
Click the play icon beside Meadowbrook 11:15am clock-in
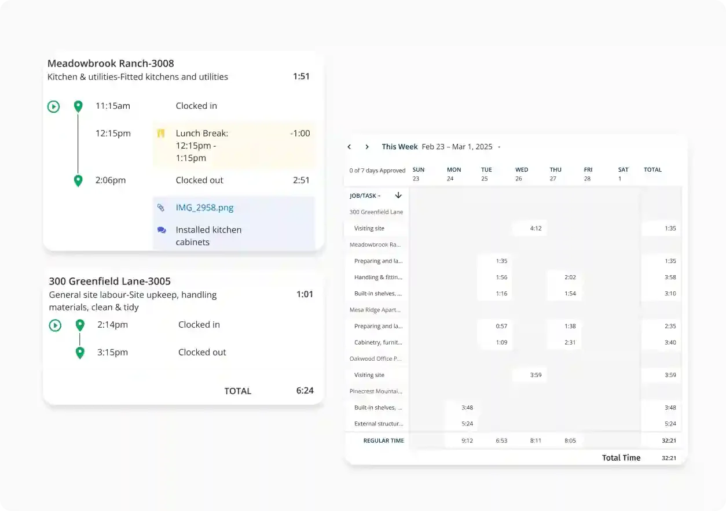(x=53, y=106)
